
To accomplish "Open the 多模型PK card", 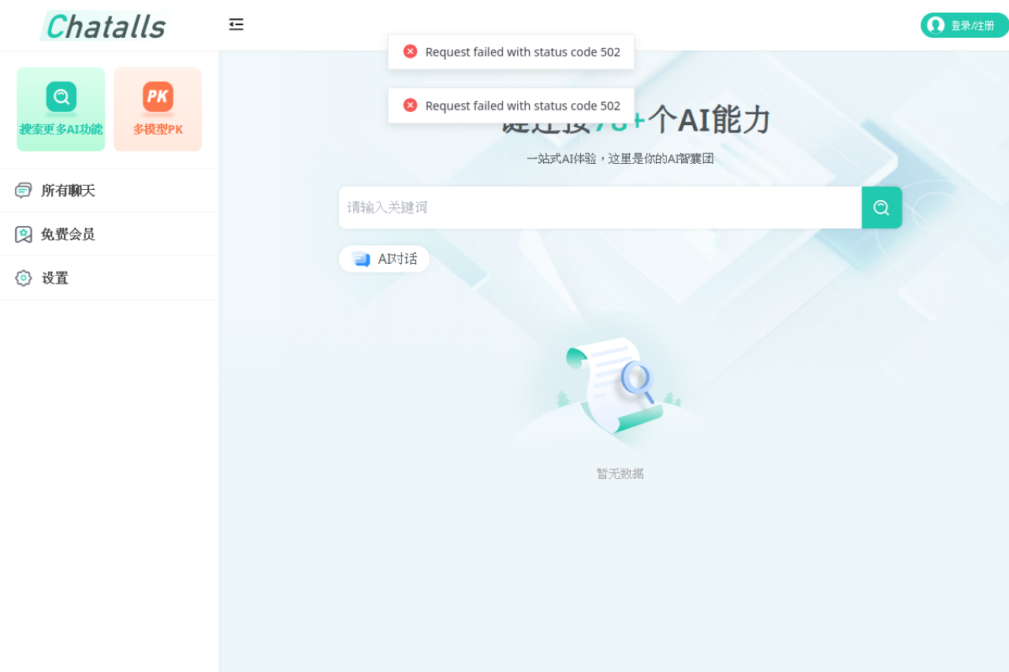I will pyautogui.click(x=158, y=109).
